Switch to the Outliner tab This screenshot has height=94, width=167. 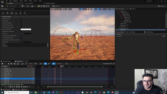pyautogui.click(x=133, y=9)
